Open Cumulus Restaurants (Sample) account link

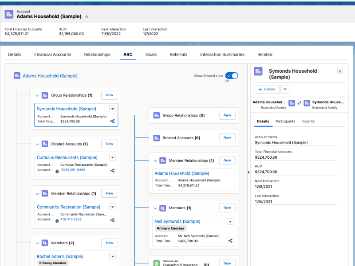coord(67,157)
